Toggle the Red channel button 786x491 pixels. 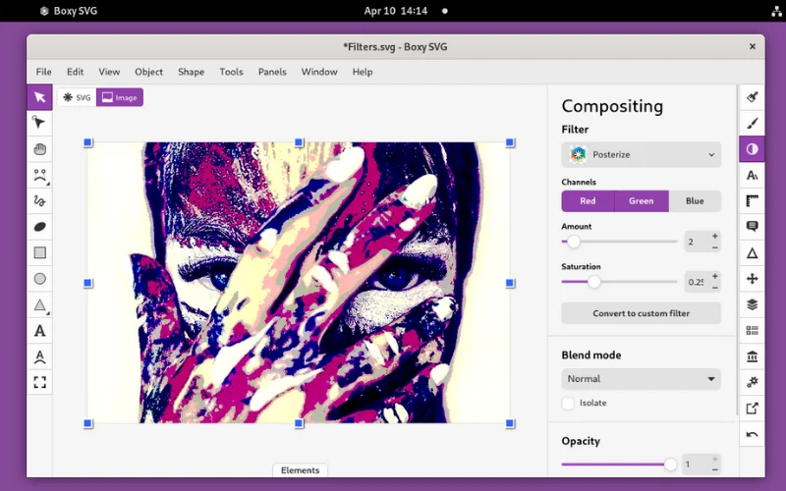(x=588, y=201)
